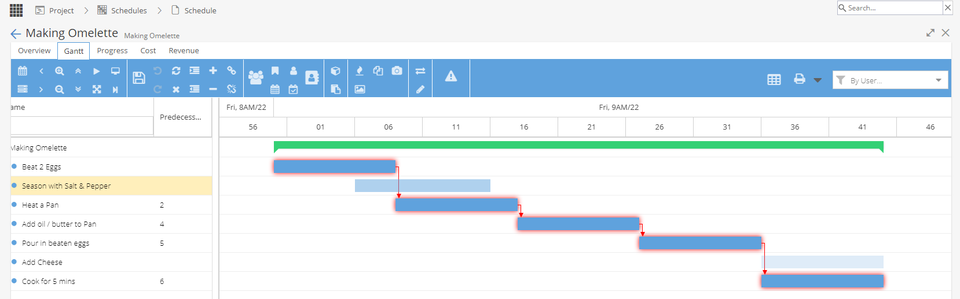Remove task with the minus icon
960x299 pixels.
(213, 89)
